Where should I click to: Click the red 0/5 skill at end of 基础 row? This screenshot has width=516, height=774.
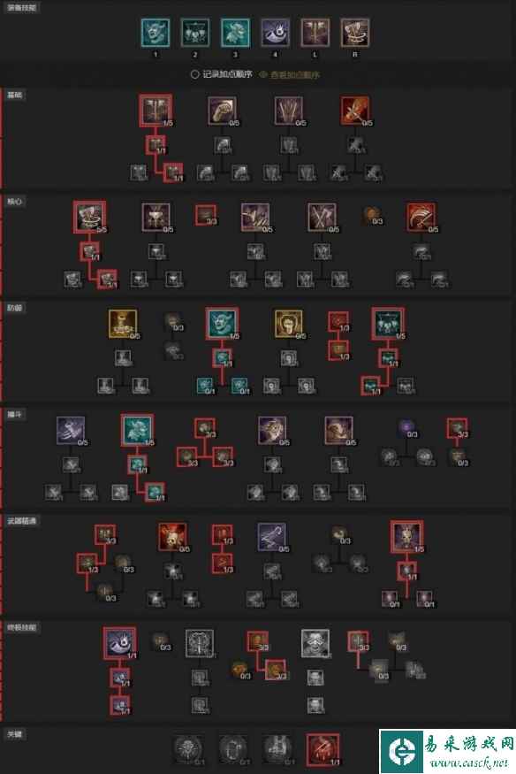(x=355, y=110)
